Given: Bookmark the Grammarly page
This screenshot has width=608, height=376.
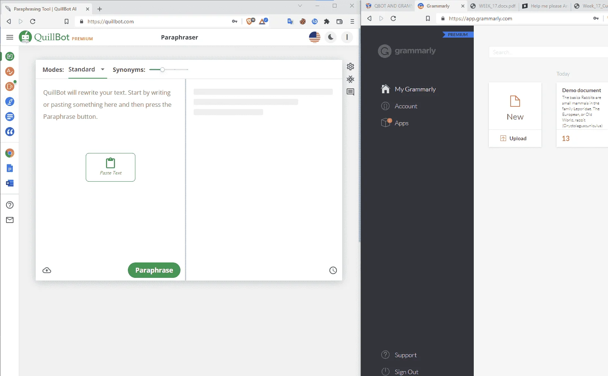Looking at the screenshot, I should point(428,18).
